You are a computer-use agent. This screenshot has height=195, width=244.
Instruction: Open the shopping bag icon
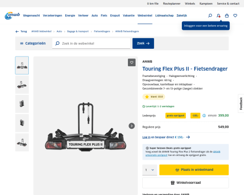coord(227,15)
